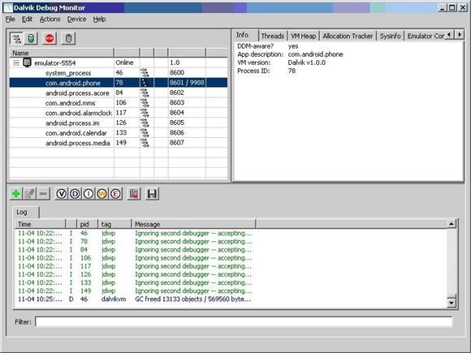Viewport: 471px width, 353px height.
Task: Click the log scrollbar up arrow
Action: pos(452,224)
